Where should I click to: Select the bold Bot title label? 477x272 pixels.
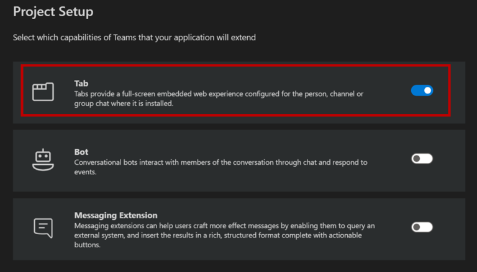[x=81, y=152]
